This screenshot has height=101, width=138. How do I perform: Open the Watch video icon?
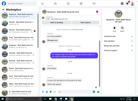68,4
